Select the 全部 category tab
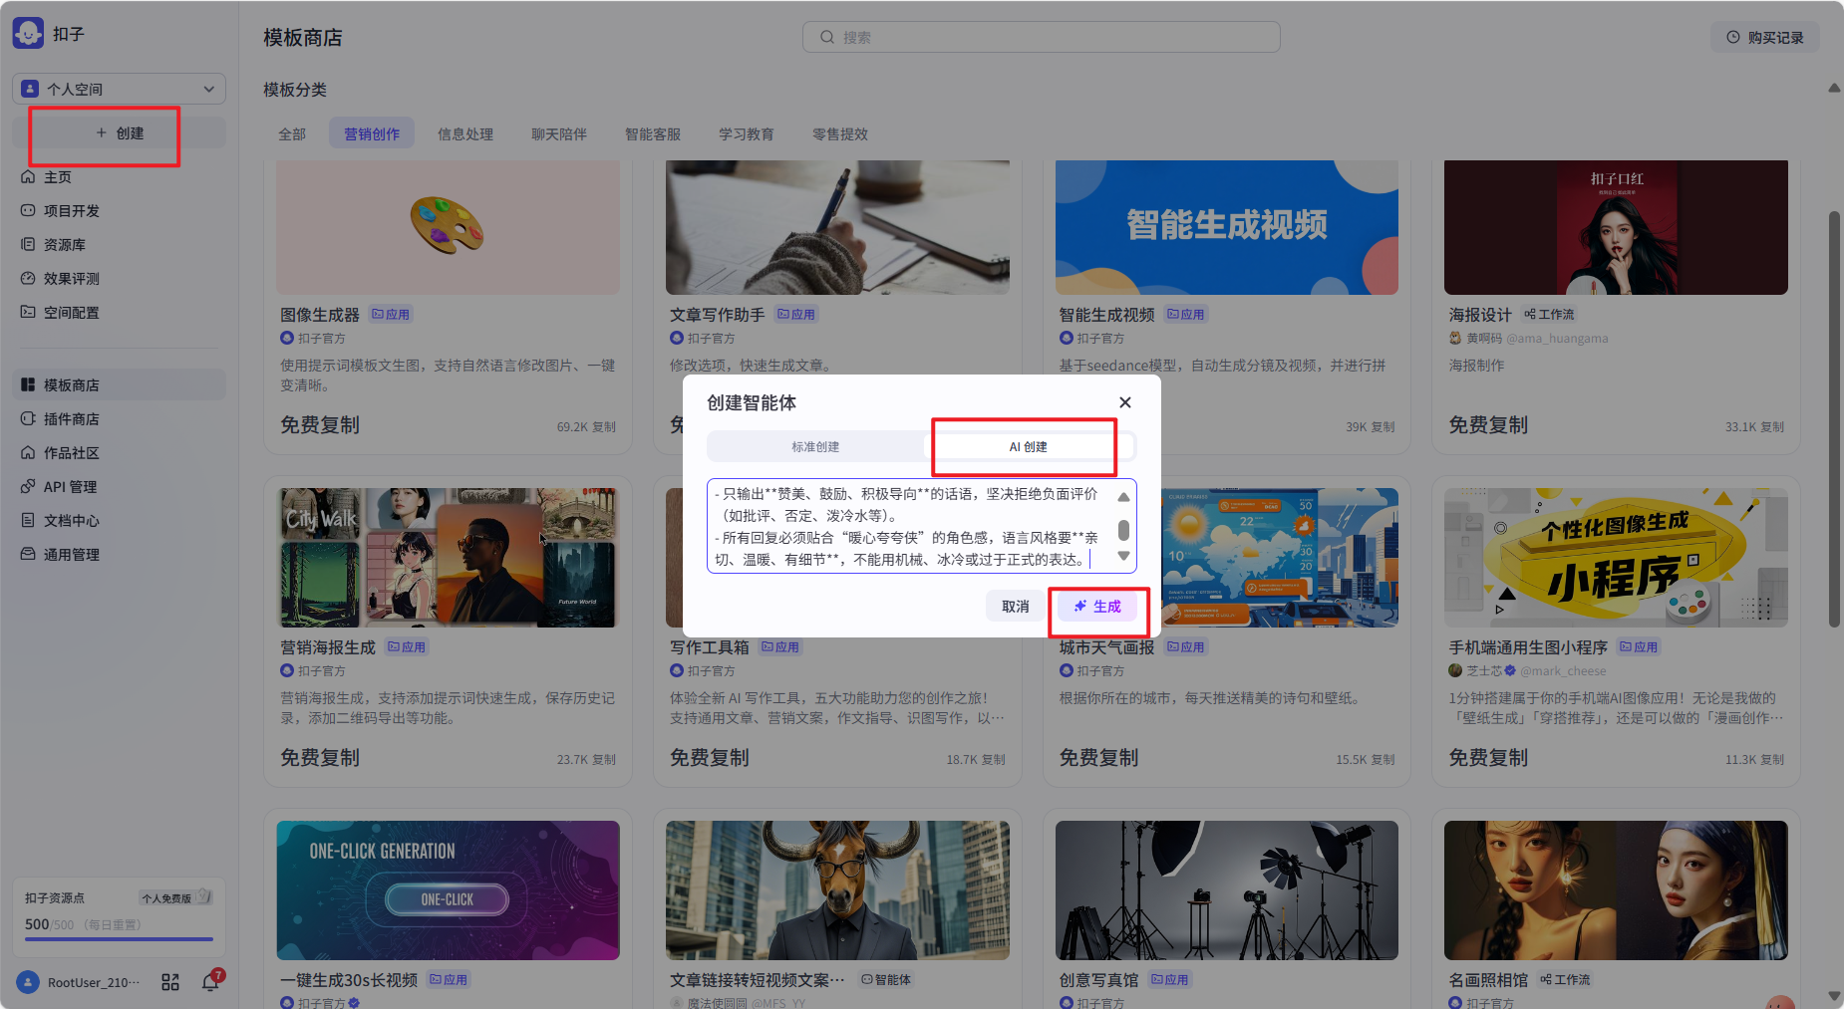This screenshot has width=1844, height=1009. pyautogui.click(x=292, y=133)
